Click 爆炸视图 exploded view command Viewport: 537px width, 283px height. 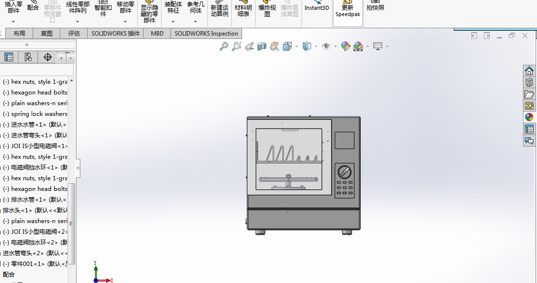[x=267, y=9]
